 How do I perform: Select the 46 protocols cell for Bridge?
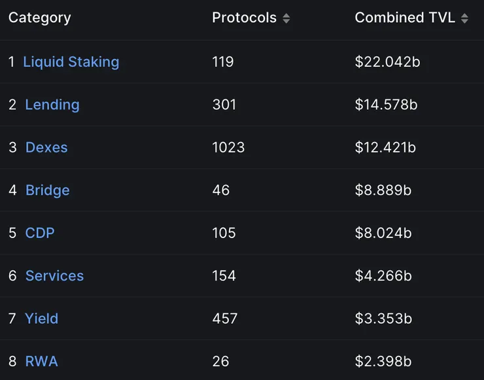click(x=220, y=190)
